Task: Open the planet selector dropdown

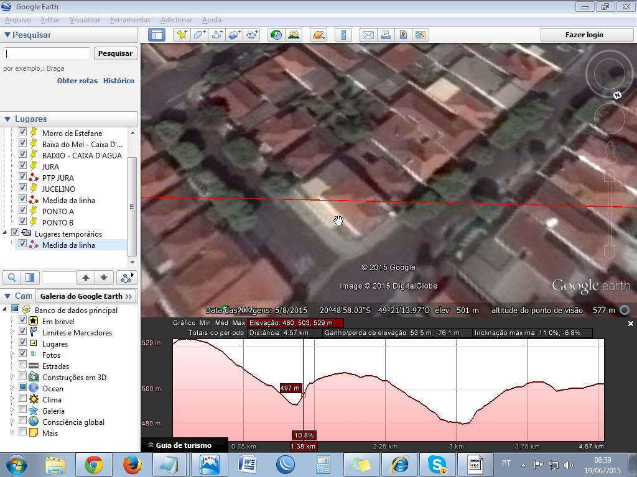Action: pos(318,35)
